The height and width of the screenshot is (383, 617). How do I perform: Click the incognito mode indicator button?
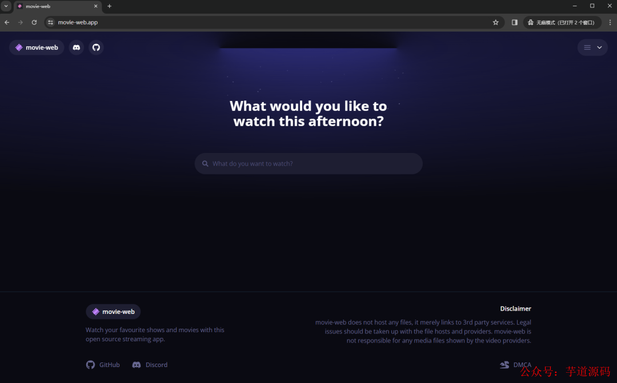pyautogui.click(x=562, y=22)
